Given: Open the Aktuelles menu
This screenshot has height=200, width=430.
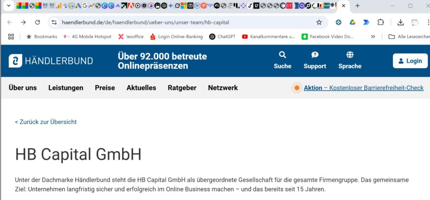Looking at the screenshot, I should 141,88.
